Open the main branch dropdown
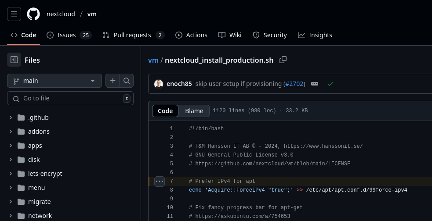This screenshot has height=221, width=432. click(x=54, y=81)
